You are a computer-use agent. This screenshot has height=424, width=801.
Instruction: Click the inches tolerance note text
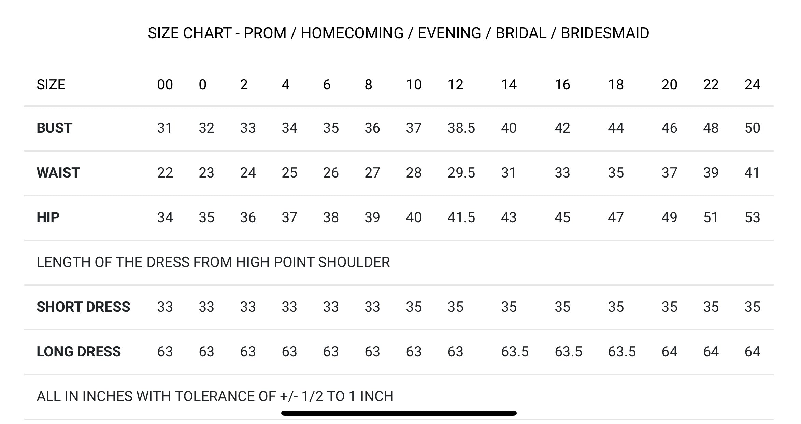[x=215, y=396]
